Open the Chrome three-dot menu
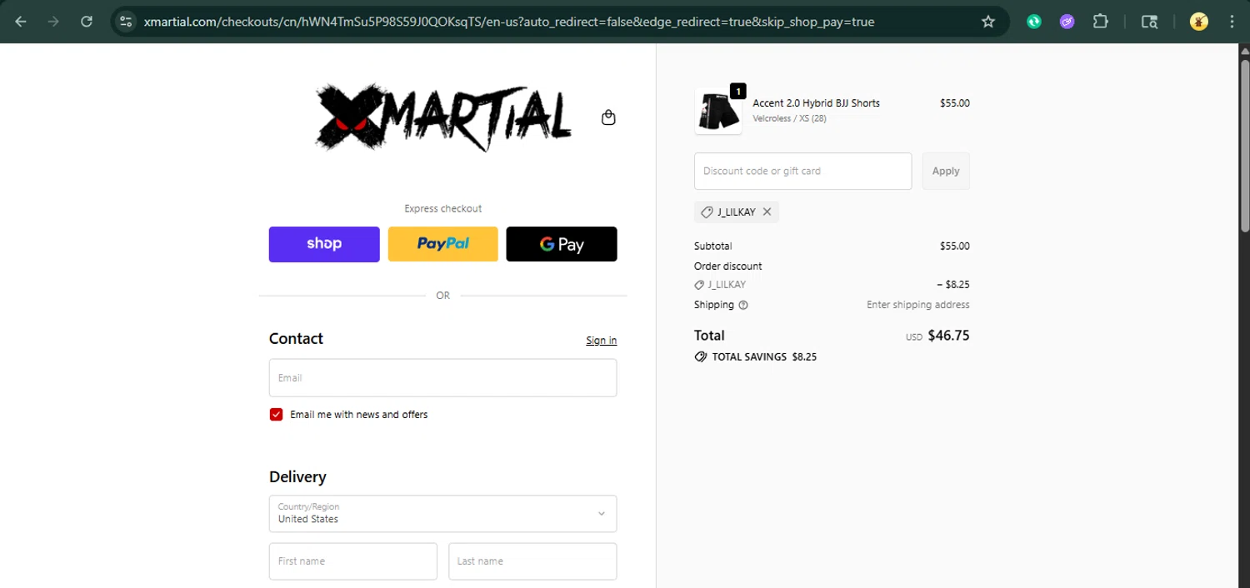The image size is (1250, 588). point(1232,22)
